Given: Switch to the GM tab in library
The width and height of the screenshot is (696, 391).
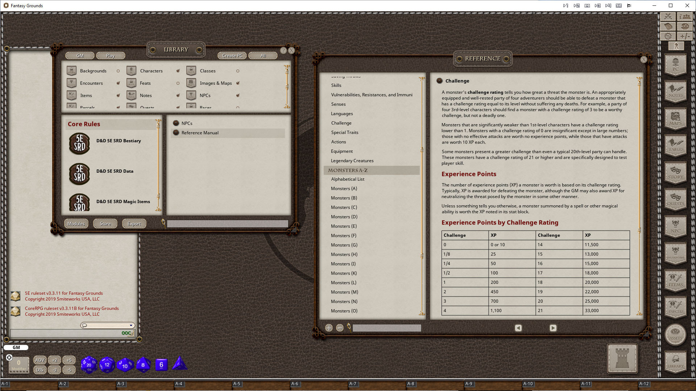Looking at the screenshot, I should [79, 55].
